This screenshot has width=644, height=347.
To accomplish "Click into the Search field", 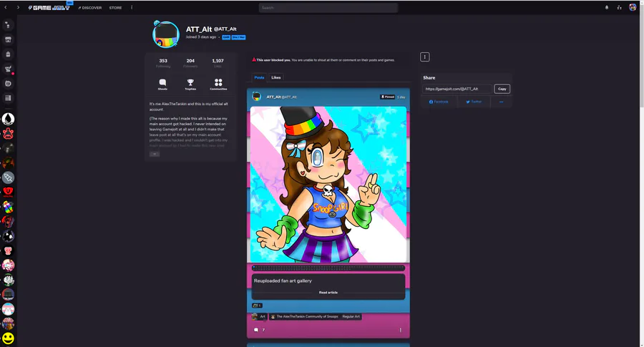I will [x=328, y=8].
